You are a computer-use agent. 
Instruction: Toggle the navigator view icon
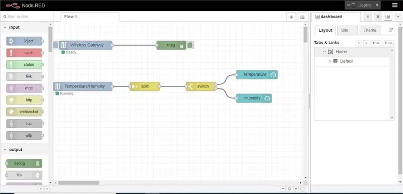click(x=302, y=188)
